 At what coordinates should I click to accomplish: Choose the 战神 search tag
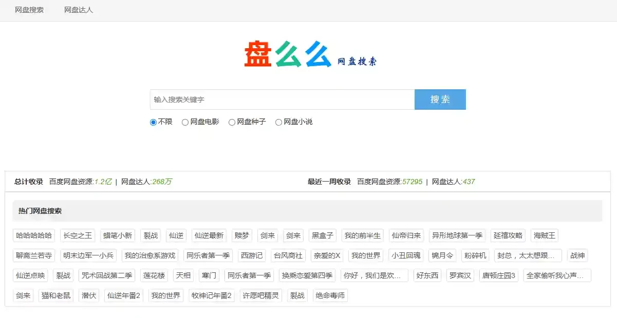click(577, 255)
